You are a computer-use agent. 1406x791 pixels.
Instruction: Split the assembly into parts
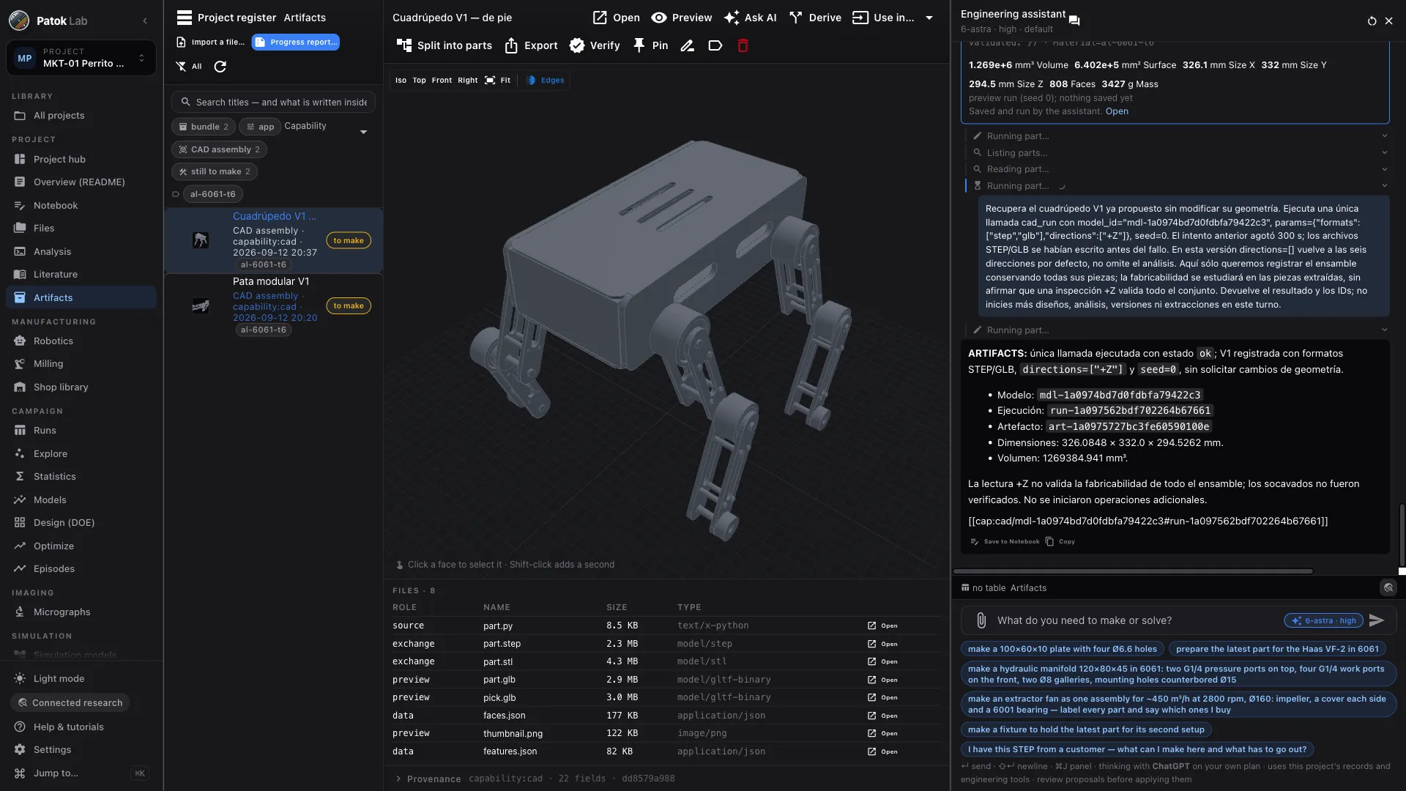click(x=444, y=45)
